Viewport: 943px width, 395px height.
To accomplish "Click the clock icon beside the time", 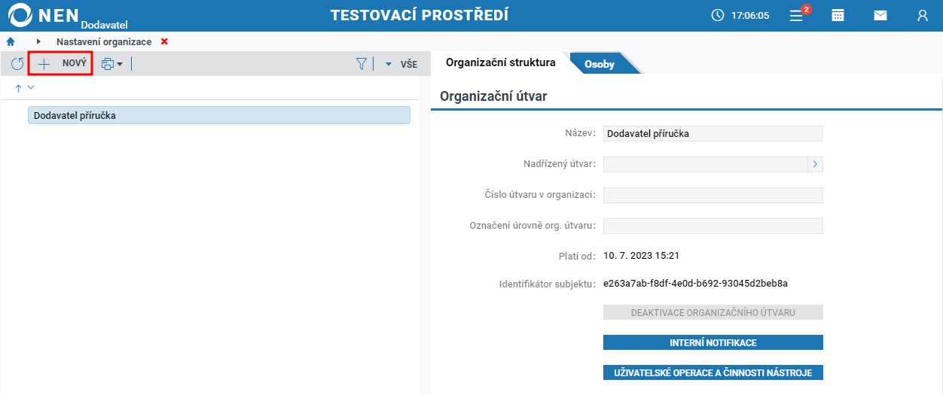I will pyautogui.click(x=718, y=15).
